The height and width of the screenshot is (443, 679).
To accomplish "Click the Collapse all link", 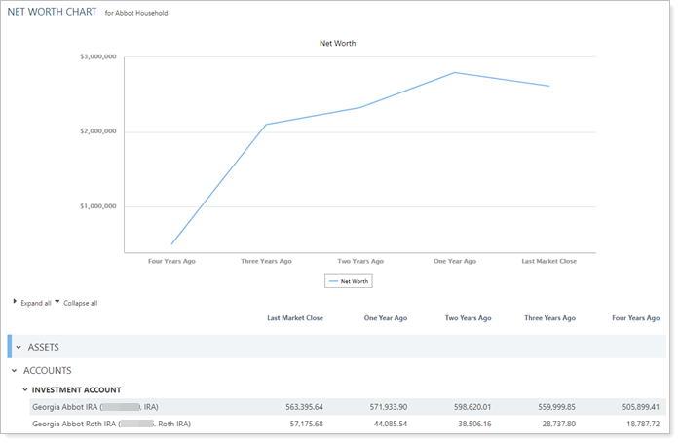I will pos(80,303).
